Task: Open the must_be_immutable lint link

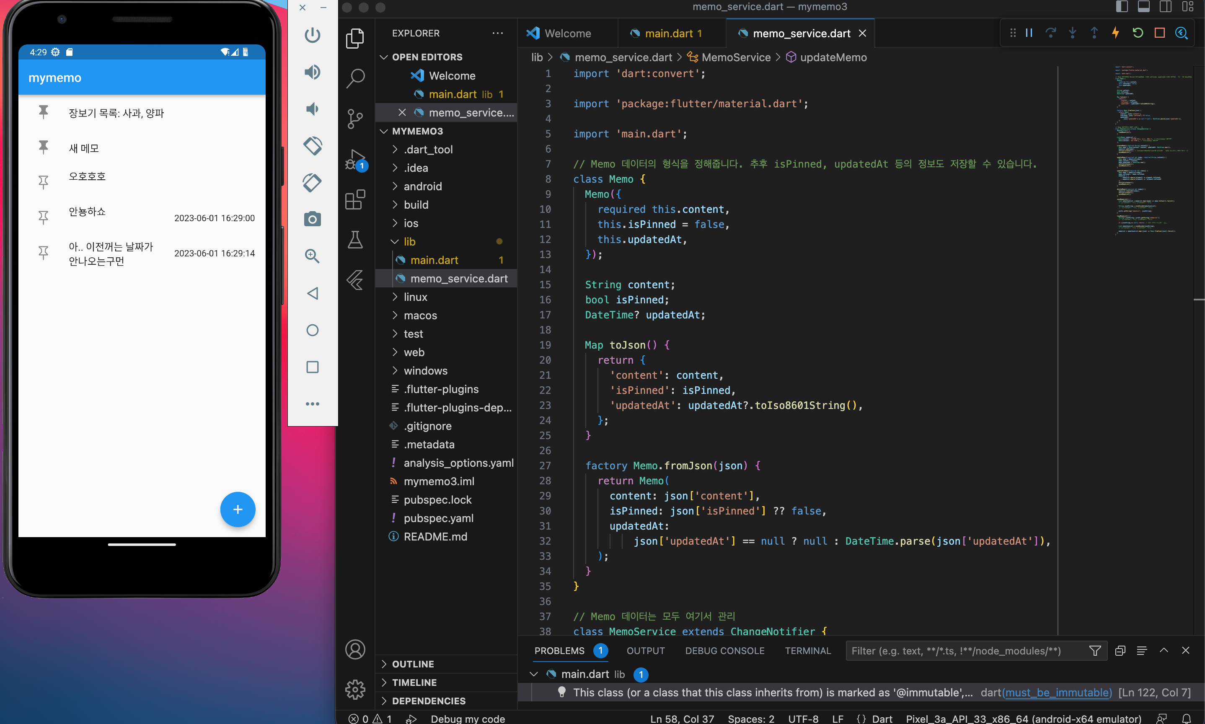Action: [x=1057, y=692]
